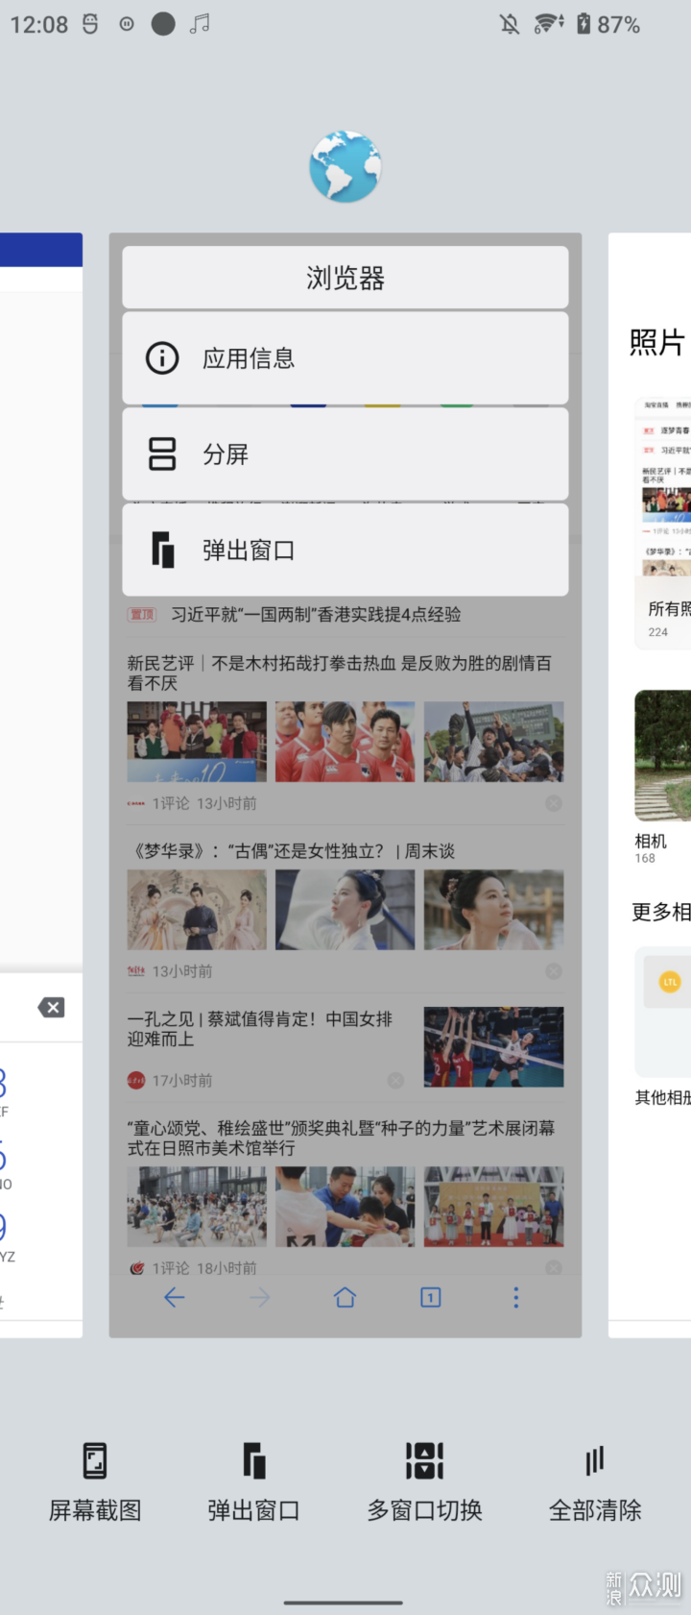Open article 一孔之见 蔡斌值得肯定
The image size is (691, 1615).
(x=260, y=1029)
